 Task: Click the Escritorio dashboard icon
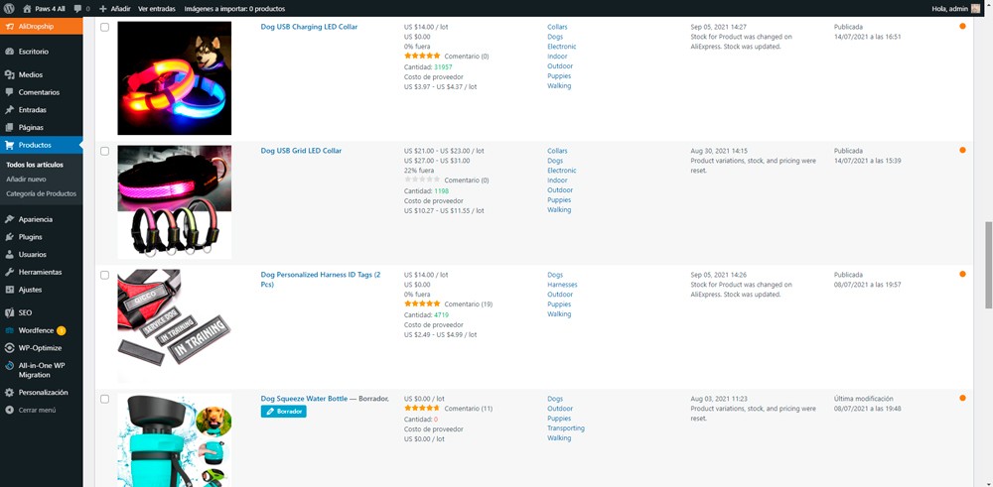tap(10, 52)
